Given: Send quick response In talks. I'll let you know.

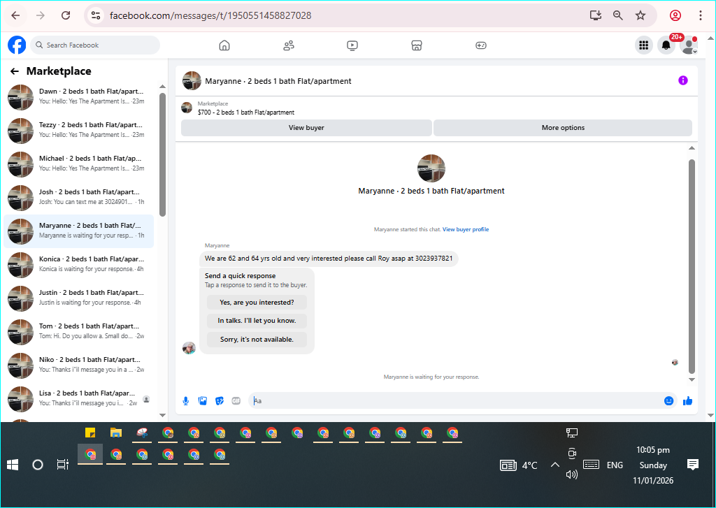Looking at the screenshot, I should pyautogui.click(x=257, y=321).
